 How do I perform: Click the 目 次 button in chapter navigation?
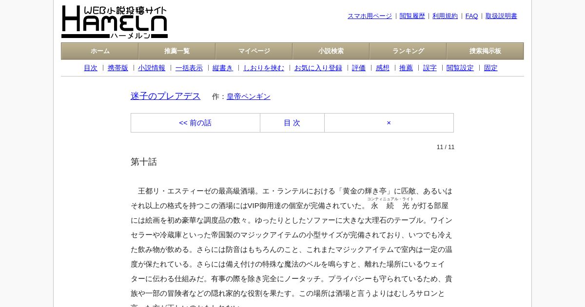tap(292, 123)
